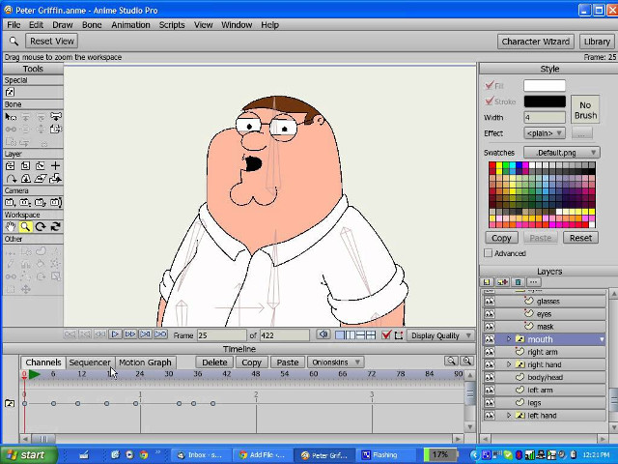The height and width of the screenshot is (464, 618).
Task: Select the Pan/Tilt Camera tool
Action: 56,203
